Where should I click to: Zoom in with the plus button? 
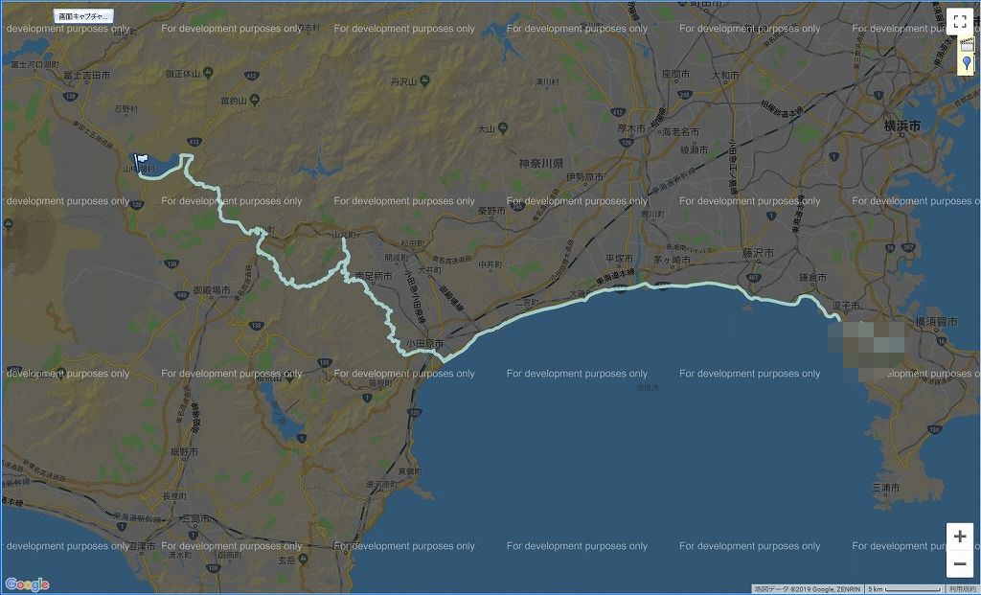960,537
